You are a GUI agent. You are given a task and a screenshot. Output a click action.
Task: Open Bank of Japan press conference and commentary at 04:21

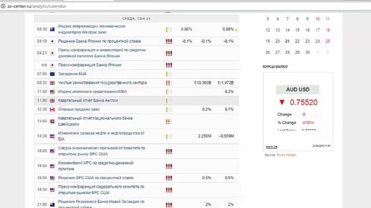point(102,53)
